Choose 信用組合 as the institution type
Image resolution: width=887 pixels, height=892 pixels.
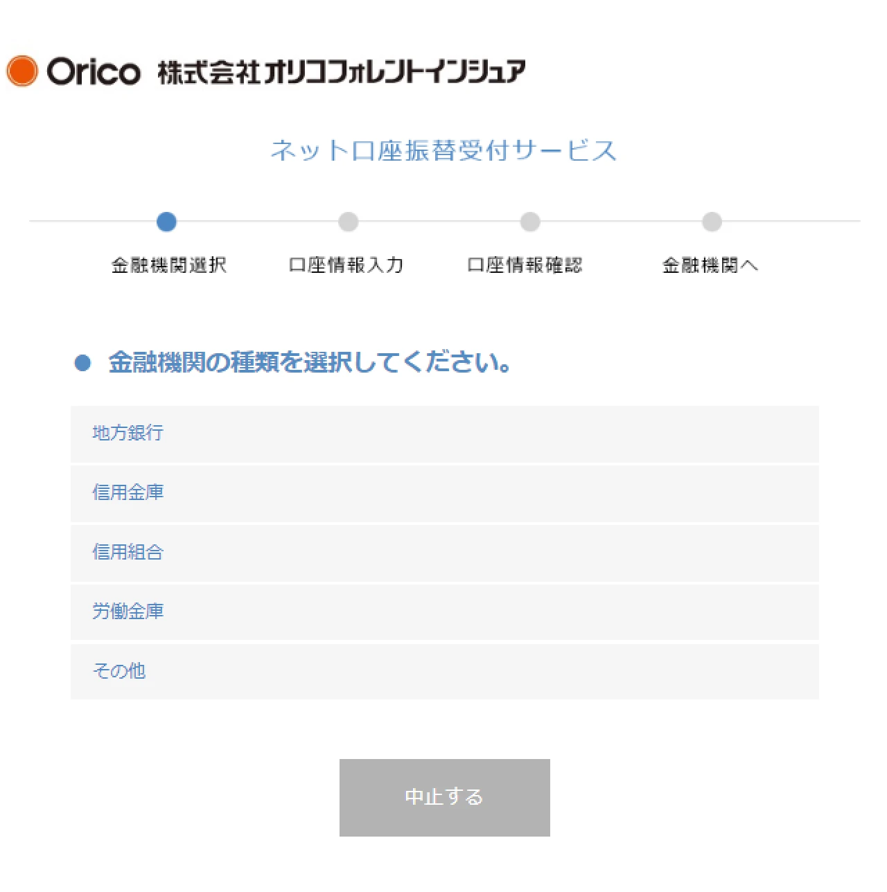128,553
